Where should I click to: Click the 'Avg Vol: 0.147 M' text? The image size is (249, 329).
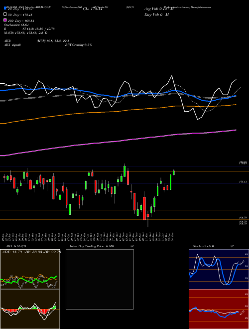(159, 9)
